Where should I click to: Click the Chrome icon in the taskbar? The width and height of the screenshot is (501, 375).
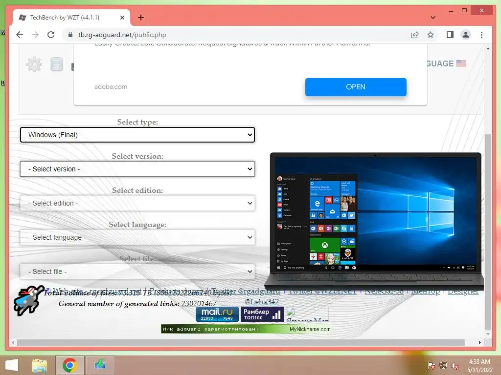point(69,365)
